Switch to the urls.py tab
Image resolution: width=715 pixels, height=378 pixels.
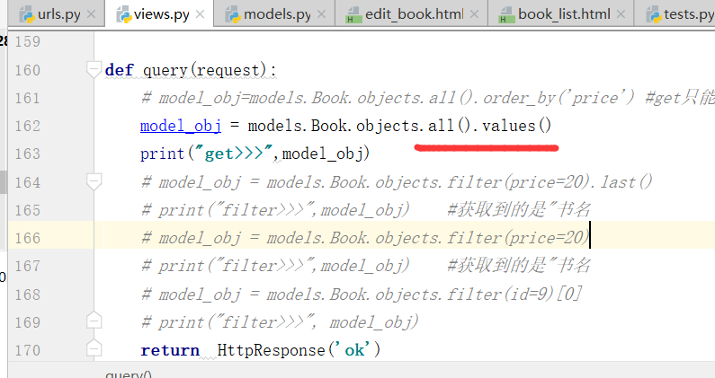click(x=56, y=14)
